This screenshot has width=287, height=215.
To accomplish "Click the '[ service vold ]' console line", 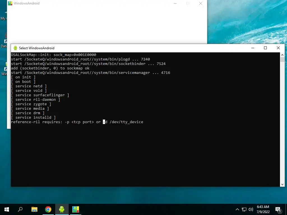I will point(29,90).
